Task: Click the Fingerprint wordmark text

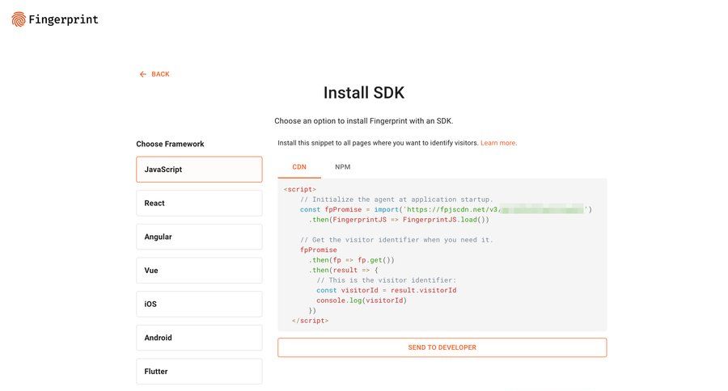Action: point(63,19)
